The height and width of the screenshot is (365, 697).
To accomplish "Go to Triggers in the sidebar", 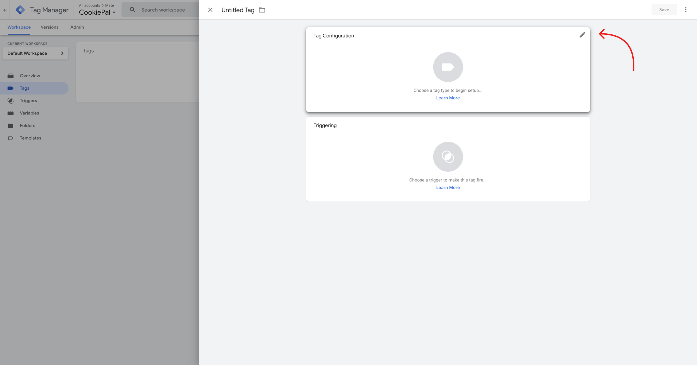I will click(28, 101).
